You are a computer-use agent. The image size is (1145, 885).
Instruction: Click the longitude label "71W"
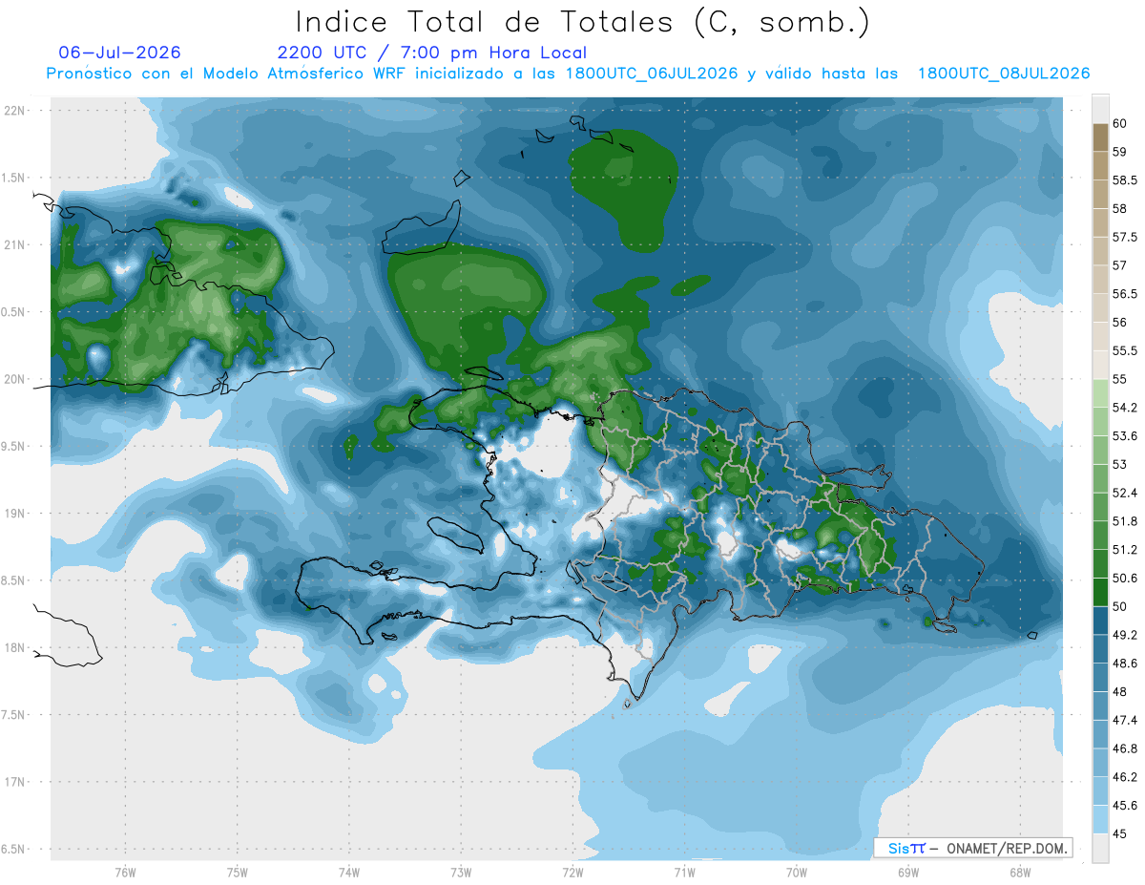tap(684, 873)
